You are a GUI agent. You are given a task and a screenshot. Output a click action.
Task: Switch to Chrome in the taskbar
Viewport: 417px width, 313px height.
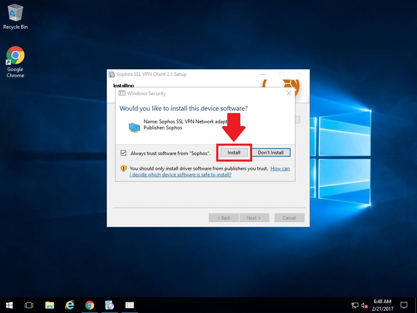(x=90, y=305)
